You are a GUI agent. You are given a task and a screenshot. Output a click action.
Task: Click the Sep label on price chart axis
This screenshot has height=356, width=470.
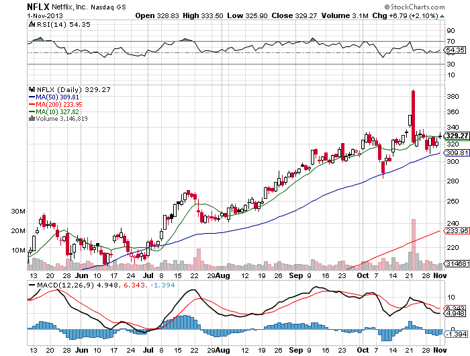click(296, 275)
